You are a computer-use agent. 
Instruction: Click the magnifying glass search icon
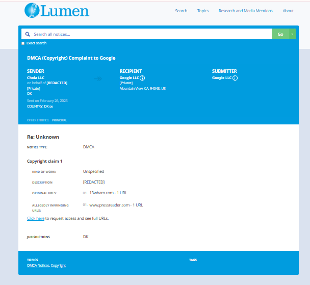(x=28, y=34)
